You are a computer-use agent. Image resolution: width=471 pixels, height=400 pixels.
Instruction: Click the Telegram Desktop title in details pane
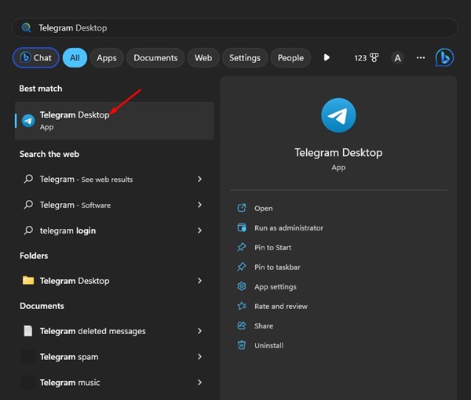pyautogui.click(x=338, y=152)
